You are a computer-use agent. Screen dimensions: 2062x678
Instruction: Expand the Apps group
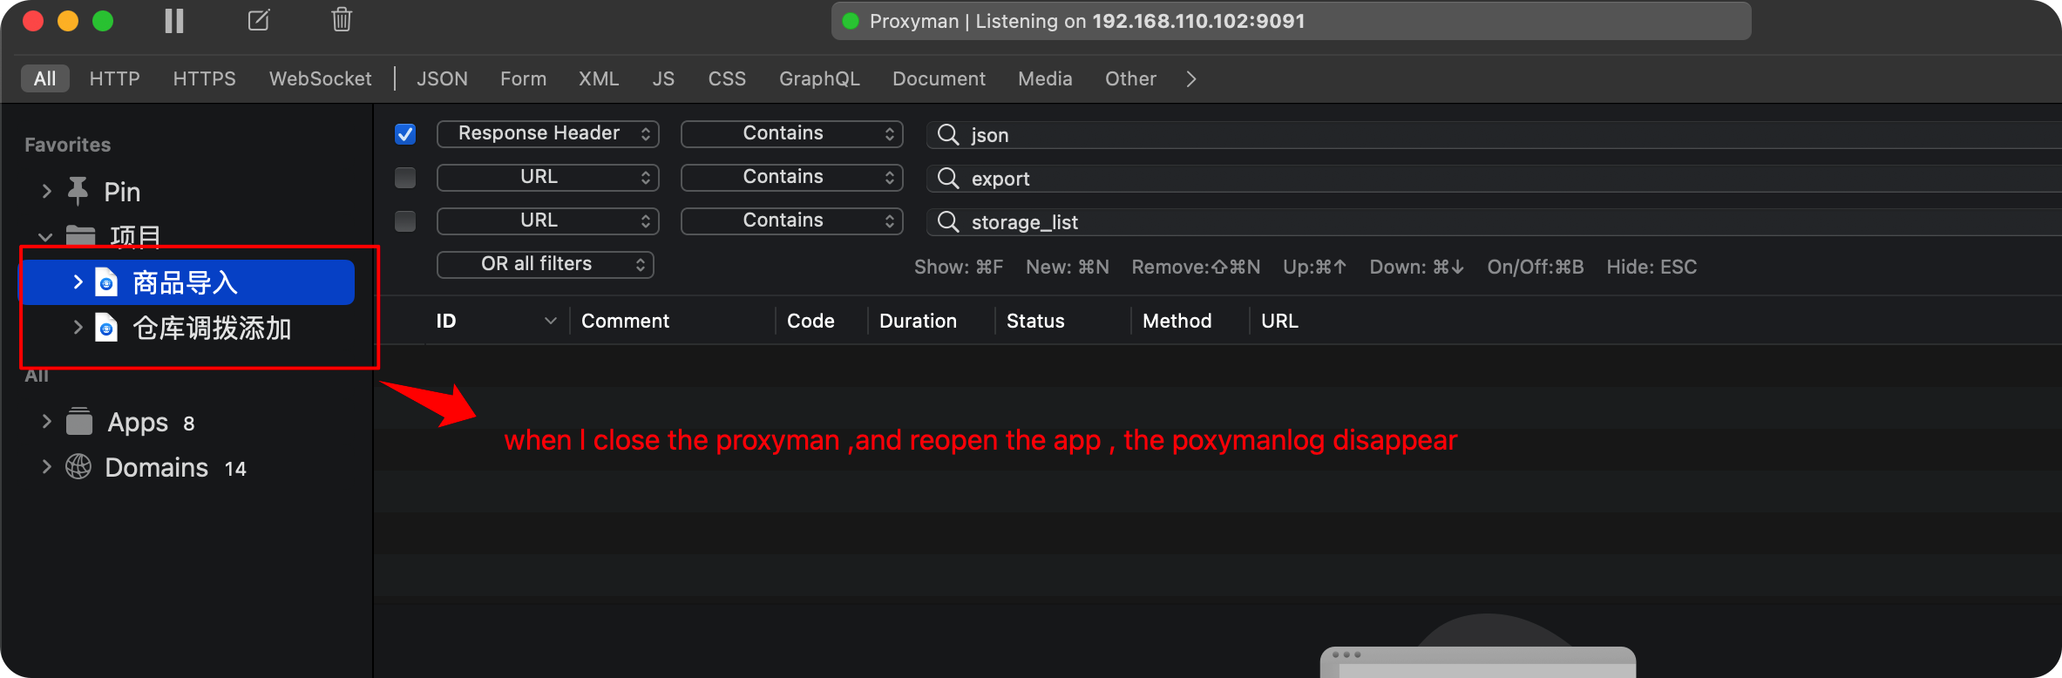click(46, 421)
